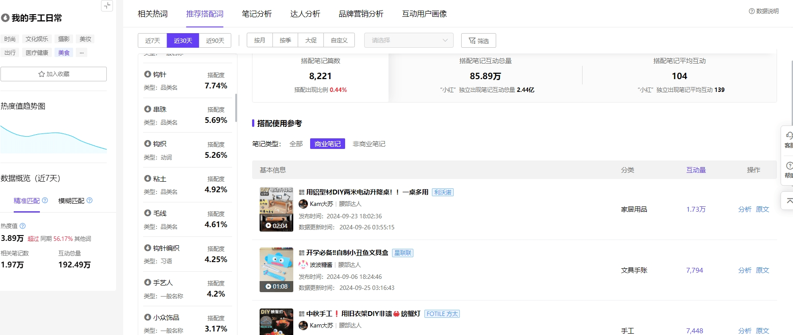Select the 按季 period option
Image resolution: width=793 pixels, height=335 pixels.
click(x=285, y=41)
